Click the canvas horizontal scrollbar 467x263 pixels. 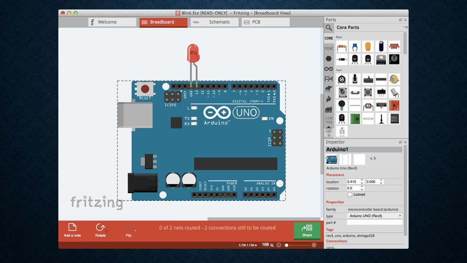[263, 219]
